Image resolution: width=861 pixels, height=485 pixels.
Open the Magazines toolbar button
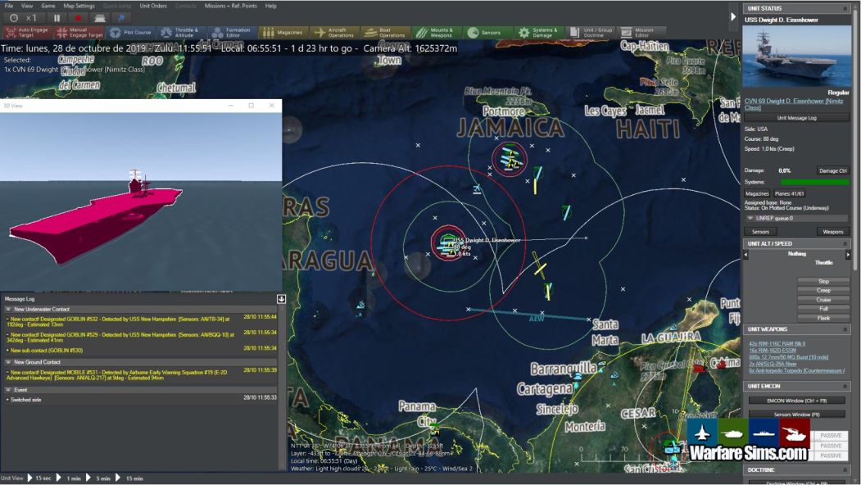(x=282, y=33)
